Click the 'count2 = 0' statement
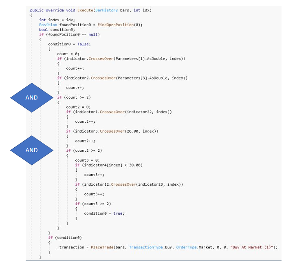Image resolution: width=286 pixels, height=266 pixels. [79, 107]
